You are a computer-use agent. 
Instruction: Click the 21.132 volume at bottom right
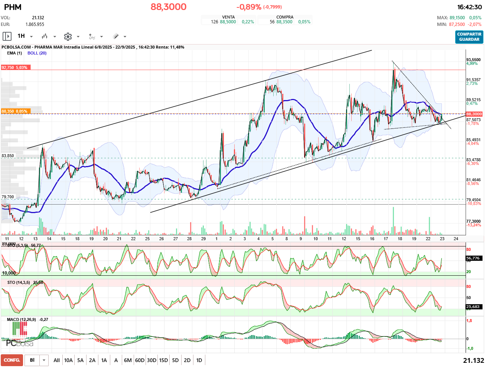pos(473,360)
